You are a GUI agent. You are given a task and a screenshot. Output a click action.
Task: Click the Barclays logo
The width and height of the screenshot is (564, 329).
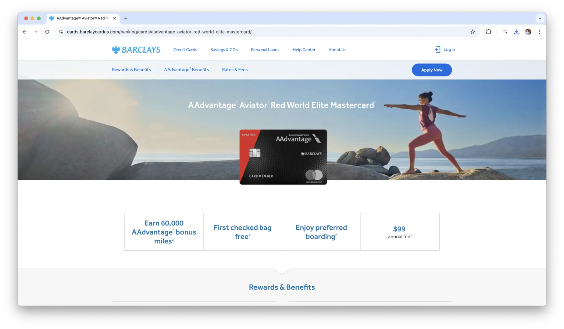pos(136,50)
